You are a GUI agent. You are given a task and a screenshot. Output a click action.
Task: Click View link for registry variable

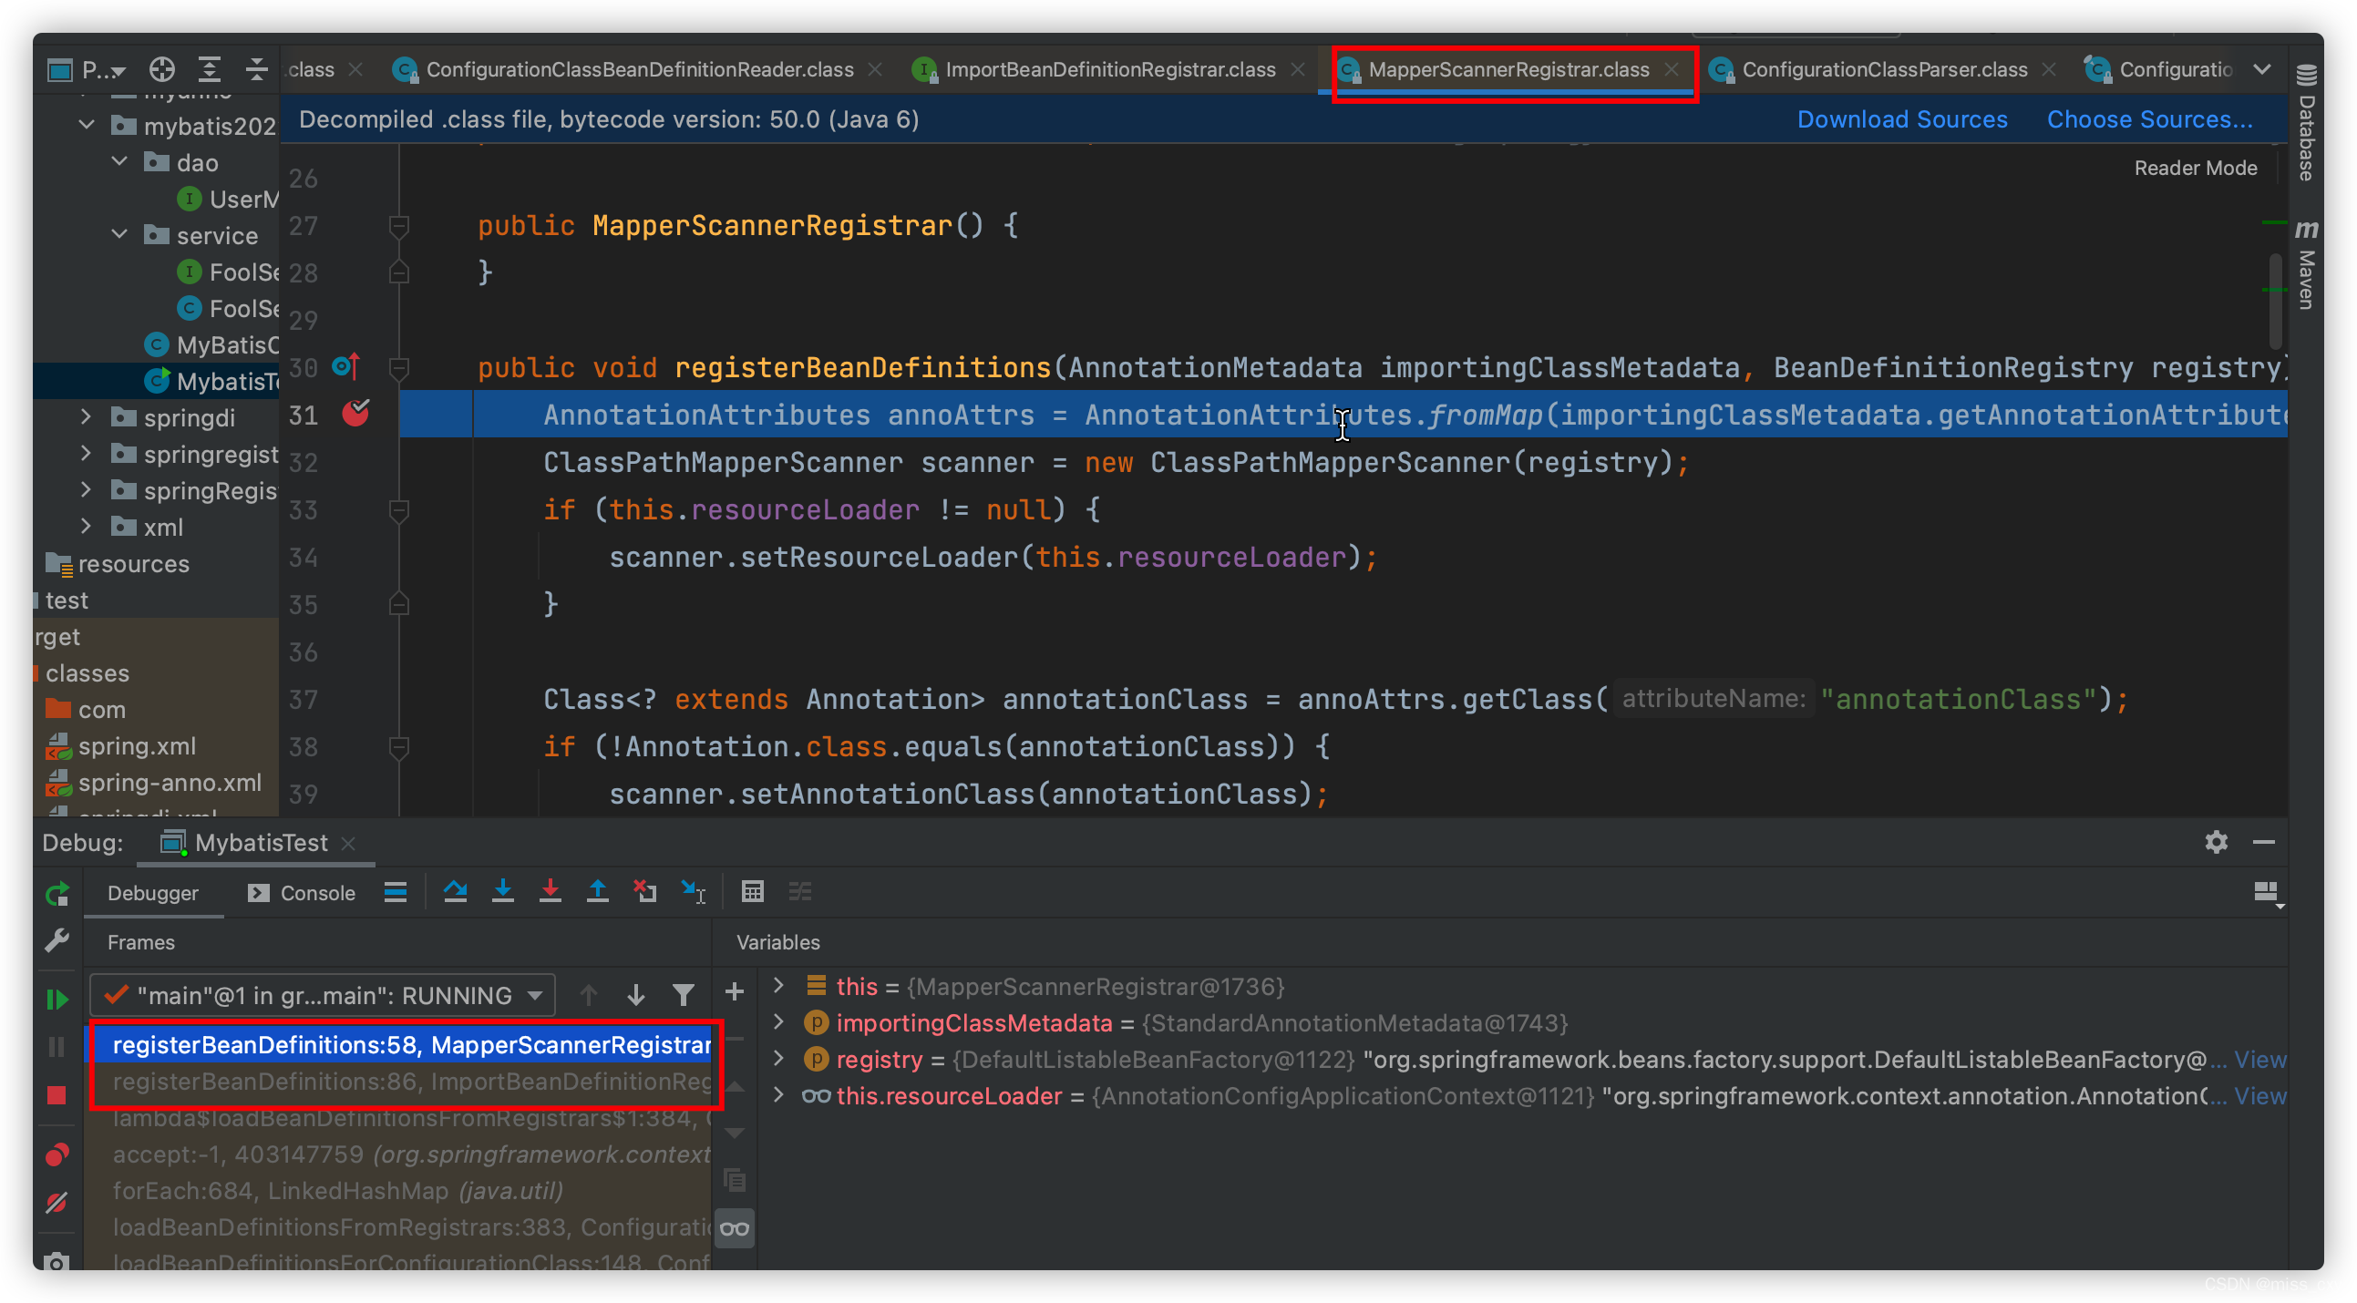coord(2259,1060)
